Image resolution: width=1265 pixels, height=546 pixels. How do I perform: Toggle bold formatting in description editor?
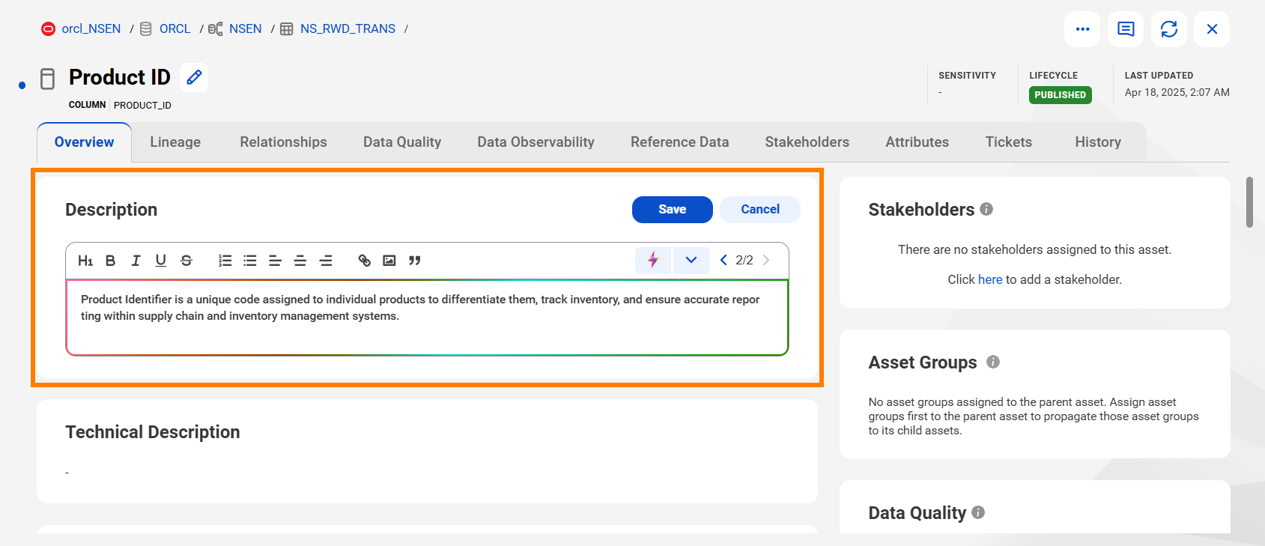pyautogui.click(x=110, y=261)
